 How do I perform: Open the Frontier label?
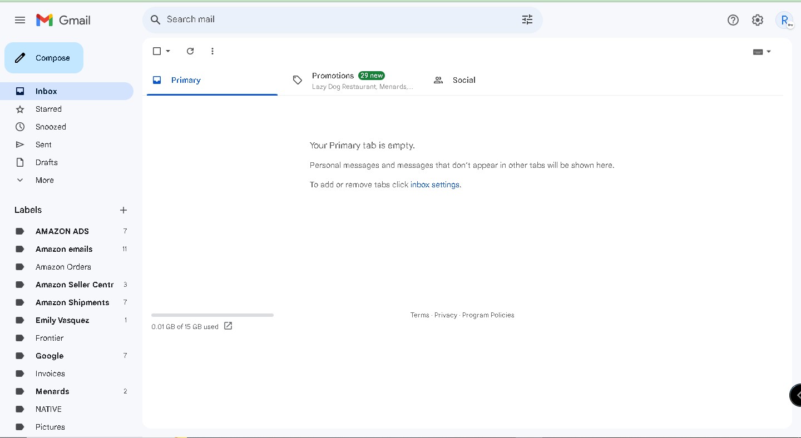click(x=67, y=338)
